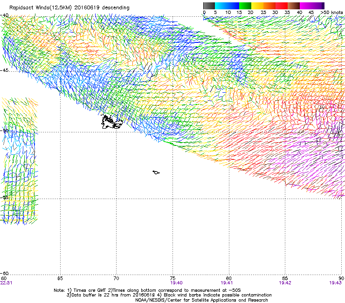Click the purple '19:43' pass time label
The image size is (345, 303).
335,283
